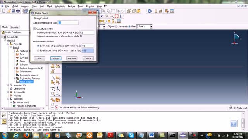The width and height of the screenshot is (248, 139).
Task: Select the Box Zoom tool
Action: pyautogui.click(x=112, y=16)
